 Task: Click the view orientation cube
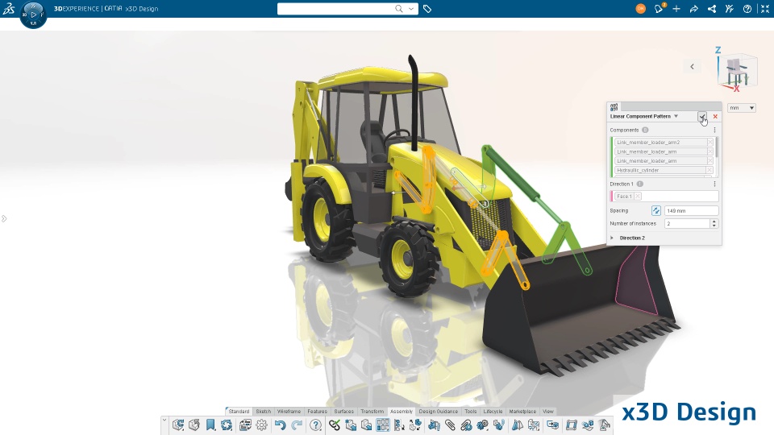click(737, 71)
